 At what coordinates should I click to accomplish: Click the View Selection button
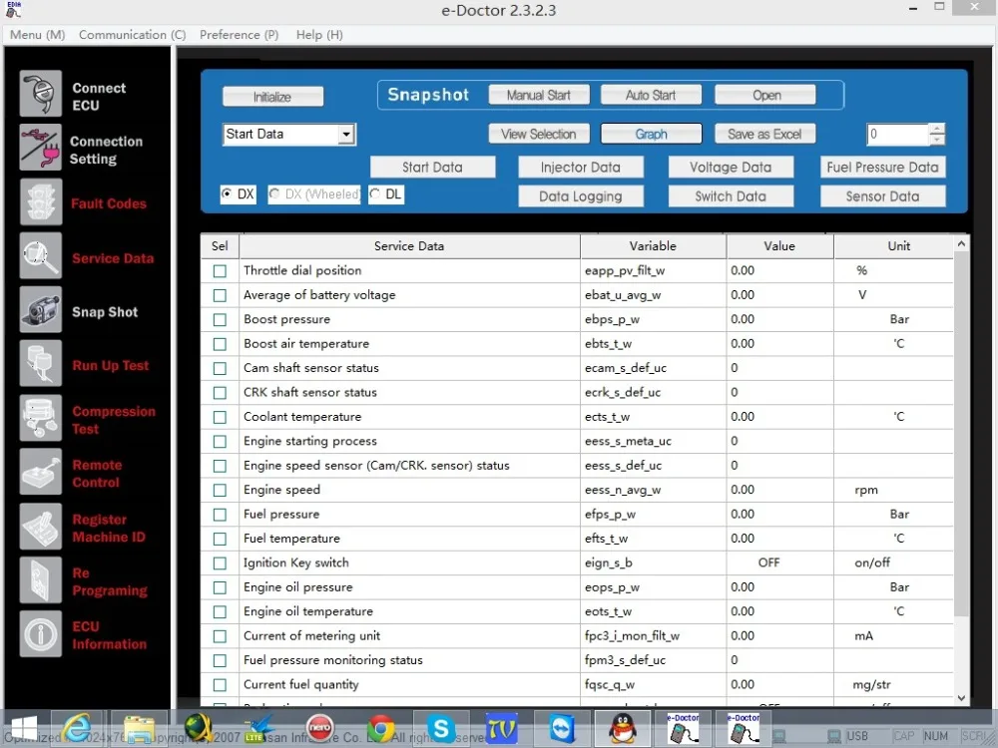pos(539,134)
